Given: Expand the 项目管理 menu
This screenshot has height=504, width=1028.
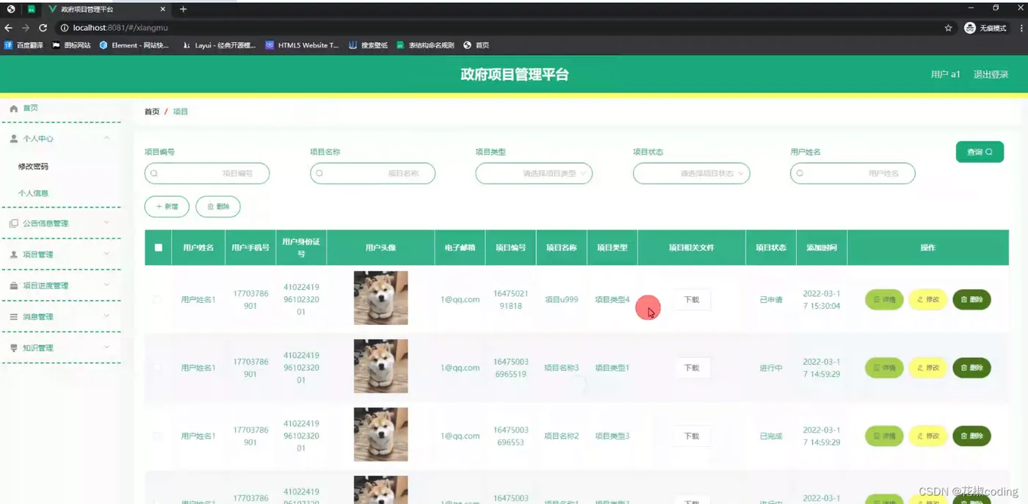Looking at the screenshot, I should (107, 254).
